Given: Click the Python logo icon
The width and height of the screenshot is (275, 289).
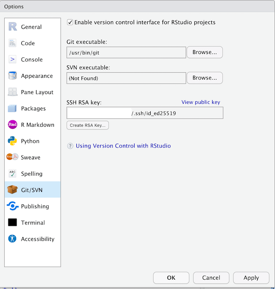Looking at the screenshot, I should coord(13,141).
